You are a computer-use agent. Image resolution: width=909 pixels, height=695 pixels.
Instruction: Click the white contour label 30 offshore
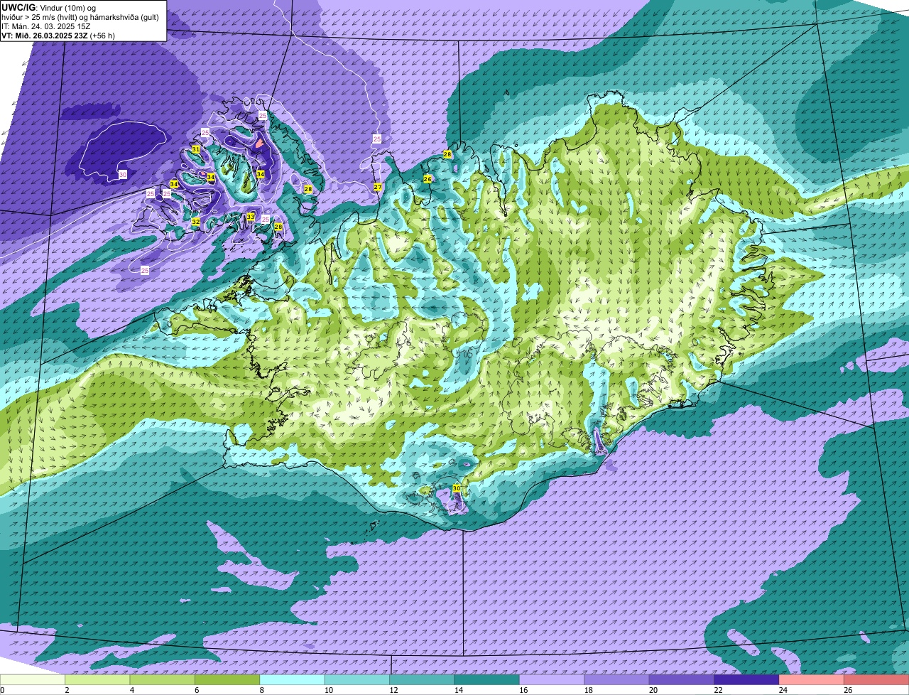pos(123,174)
